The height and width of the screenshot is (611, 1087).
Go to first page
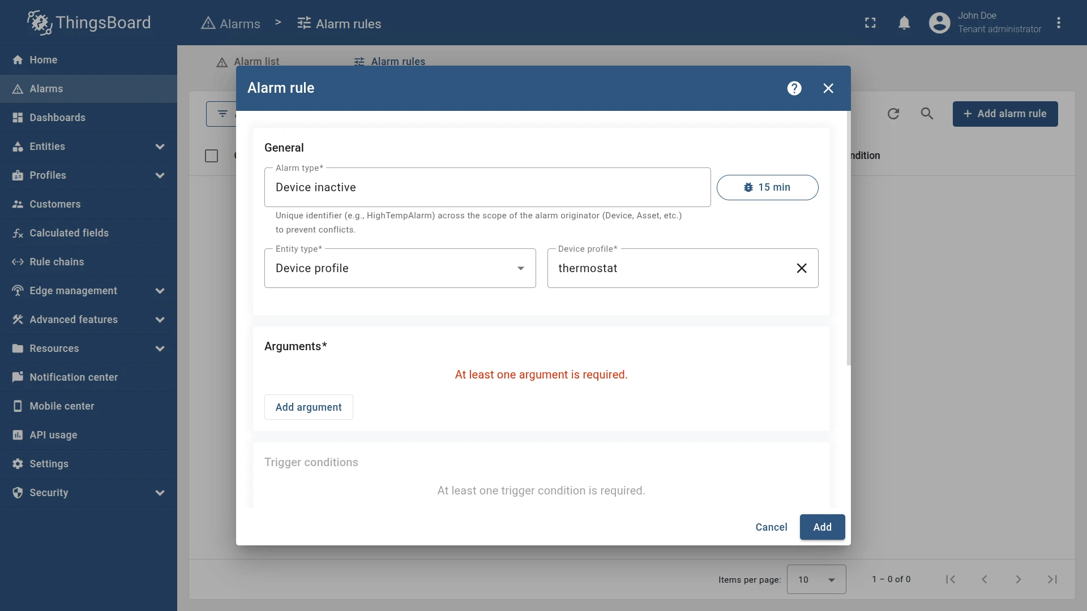[x=951, y=579]
